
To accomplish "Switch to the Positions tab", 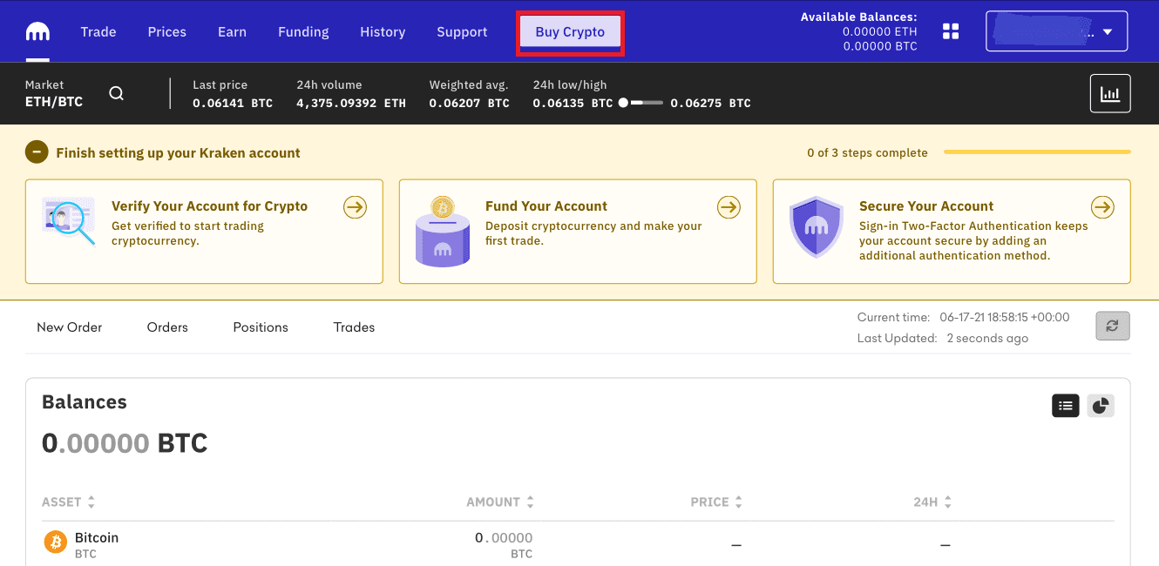I will point(261,327).
